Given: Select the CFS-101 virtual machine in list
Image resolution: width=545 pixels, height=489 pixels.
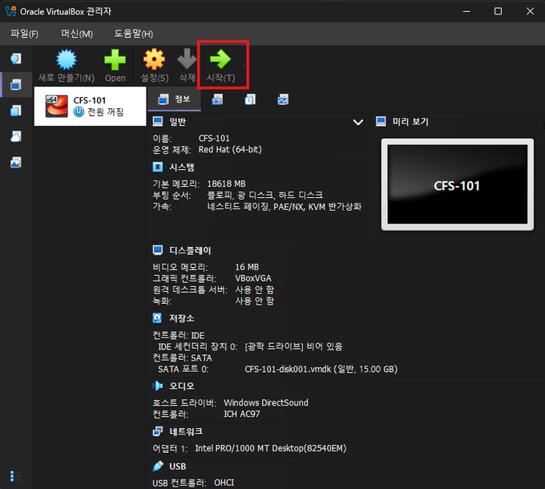Looking at the screenshot, I should point(90,106).
